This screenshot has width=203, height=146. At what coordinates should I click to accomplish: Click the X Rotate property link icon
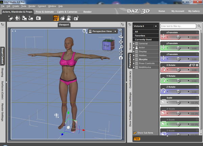click(190, 65)
